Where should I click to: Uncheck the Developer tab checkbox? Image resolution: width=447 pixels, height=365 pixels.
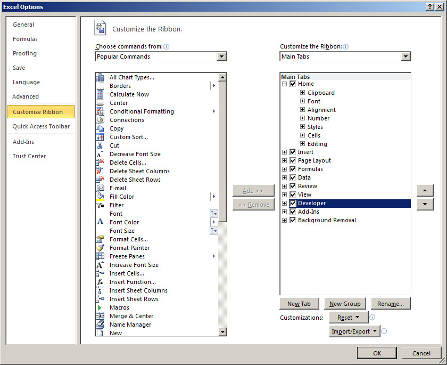pyautogui.click(x=293, y=203)
